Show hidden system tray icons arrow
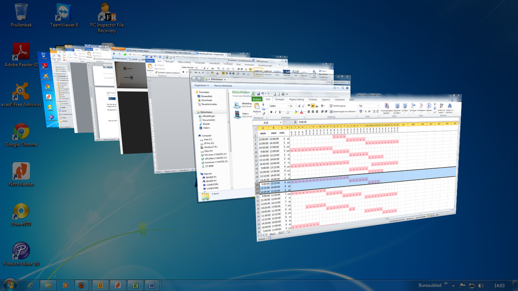This screenshot has height=291, width=518. 453,286
